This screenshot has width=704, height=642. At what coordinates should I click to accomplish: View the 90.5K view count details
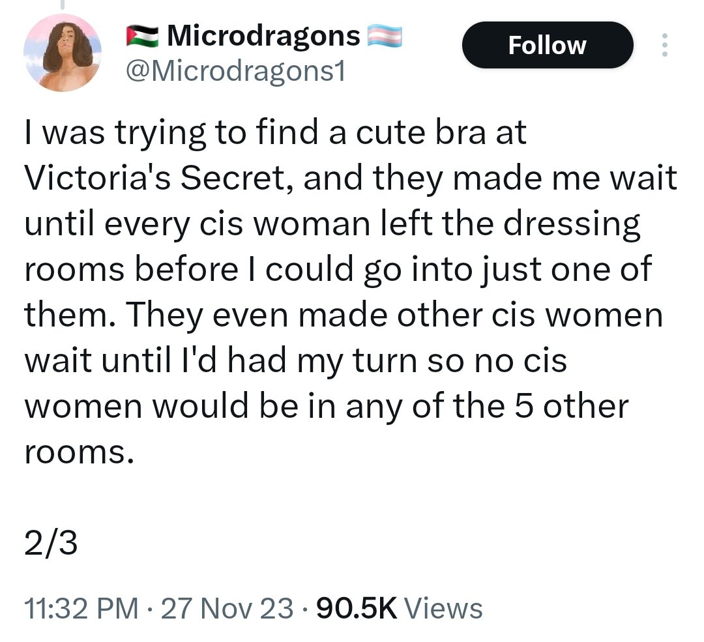point(357,609)
